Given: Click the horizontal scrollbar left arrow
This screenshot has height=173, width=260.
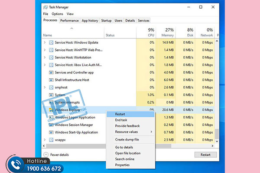Looking at the screenshot, I should [x=44, y=146].
